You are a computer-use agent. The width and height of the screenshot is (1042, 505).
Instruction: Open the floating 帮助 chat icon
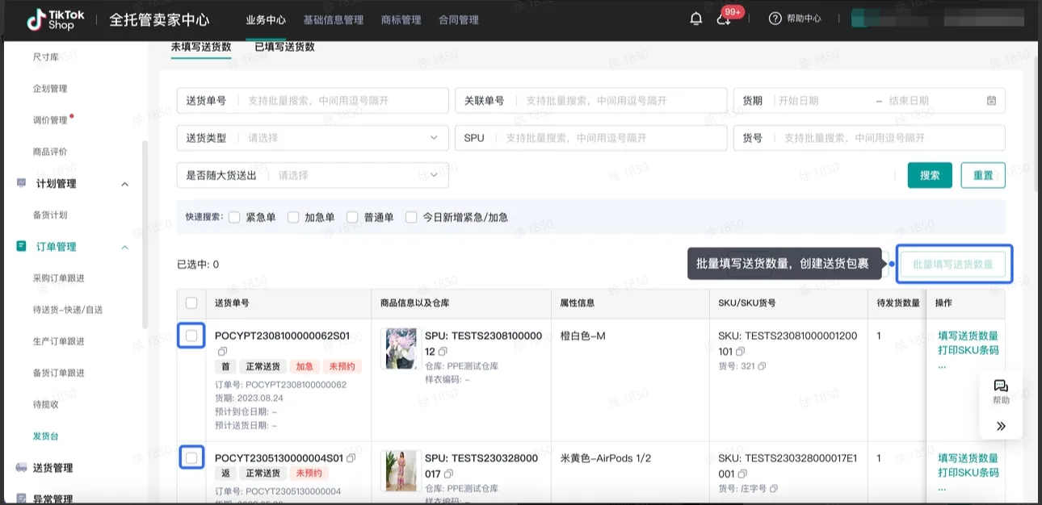(x=1001, y=386)
